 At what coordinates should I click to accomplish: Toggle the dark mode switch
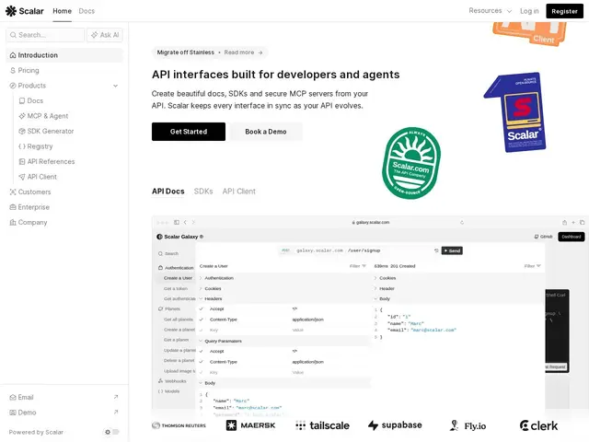click(112, 432)
